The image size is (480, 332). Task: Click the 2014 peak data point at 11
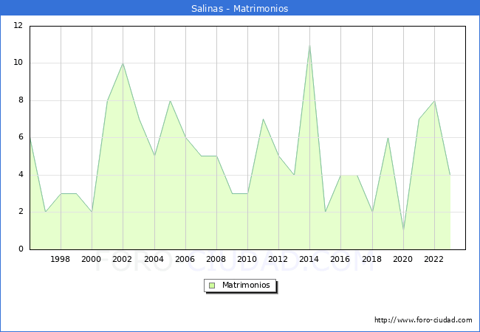tap(310, 45)
